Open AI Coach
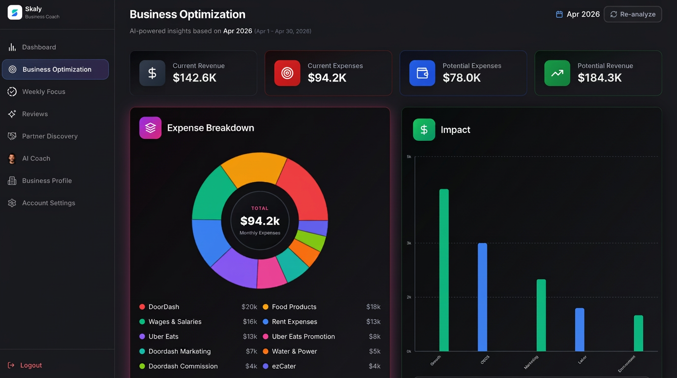 [56, 158]
